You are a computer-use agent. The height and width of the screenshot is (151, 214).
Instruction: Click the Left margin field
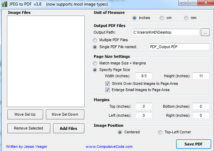tap(144, 115)
